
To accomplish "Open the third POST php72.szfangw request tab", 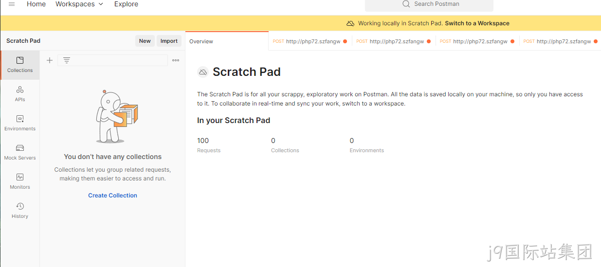I will [x=477, y=41].
